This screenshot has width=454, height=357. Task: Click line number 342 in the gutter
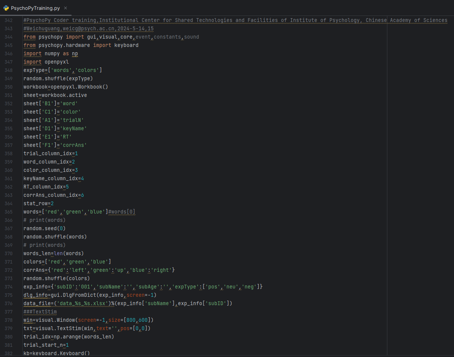(x=9, y=20)
